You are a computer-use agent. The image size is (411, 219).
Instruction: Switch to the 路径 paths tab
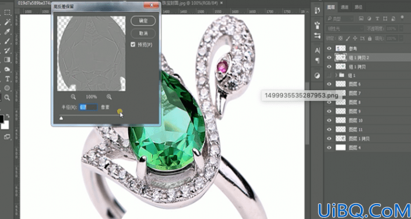pyautogui.click(x=359, y=8)
